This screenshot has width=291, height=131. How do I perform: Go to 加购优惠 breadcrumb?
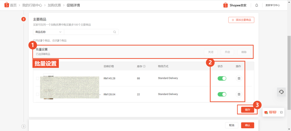54,5
